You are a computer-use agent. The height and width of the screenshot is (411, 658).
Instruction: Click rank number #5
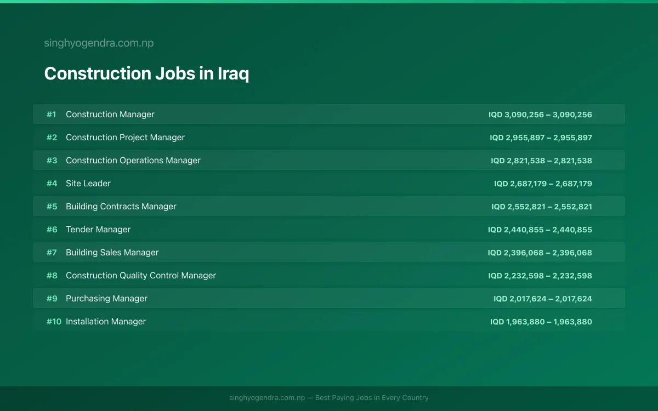tap(52, 207)
